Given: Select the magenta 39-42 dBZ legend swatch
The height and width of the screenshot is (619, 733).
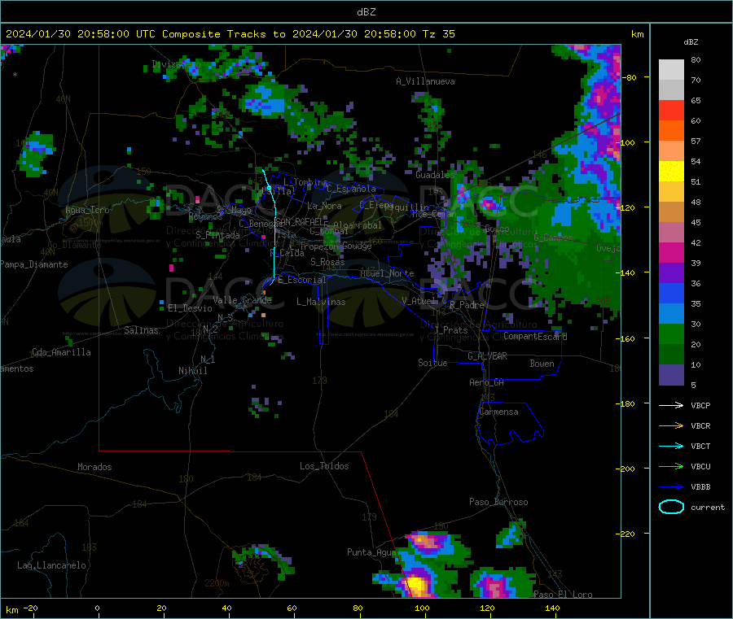Looking at the screenshot, I should (x=671, y=252).
